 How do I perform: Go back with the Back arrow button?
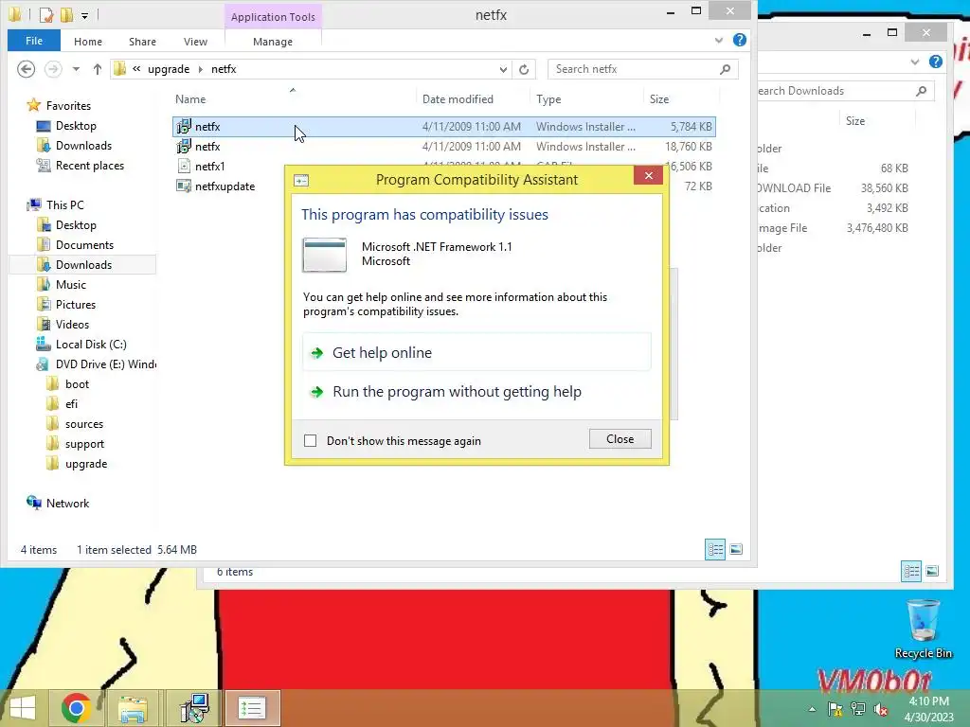pos(26,69)
